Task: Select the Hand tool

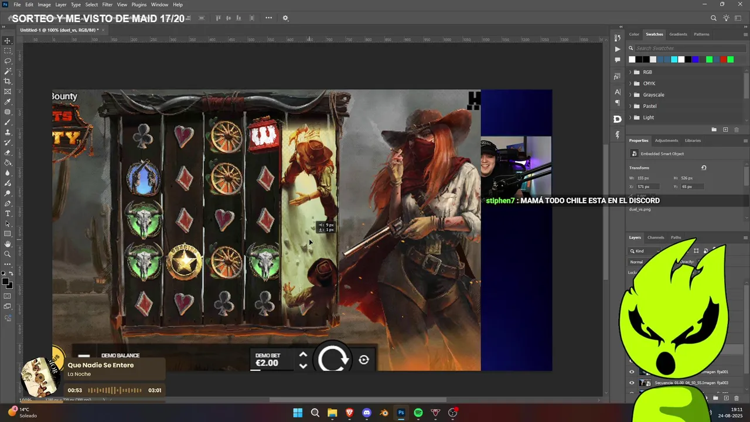Action: [8, 244]
